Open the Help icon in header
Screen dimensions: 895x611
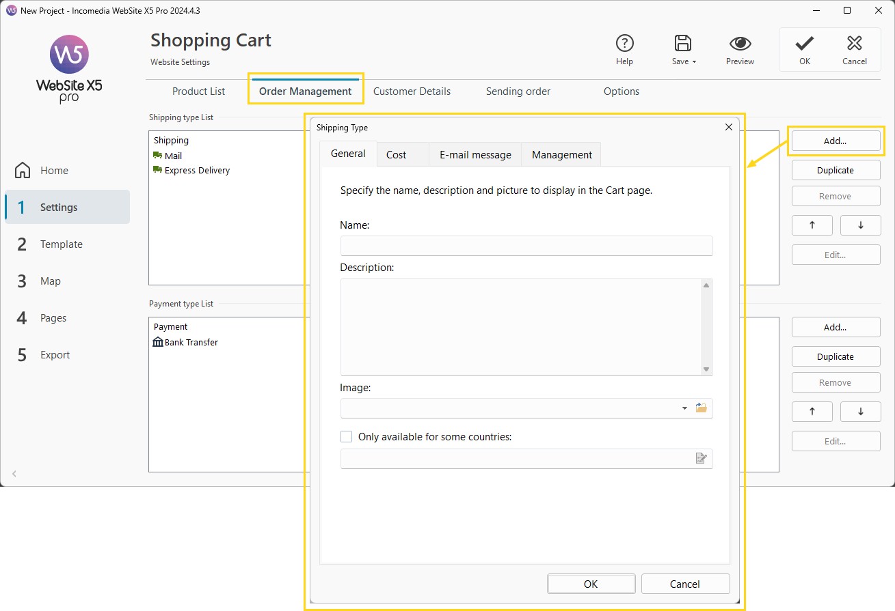pos(624,44)
